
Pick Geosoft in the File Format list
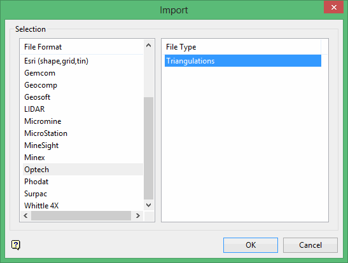83,97
